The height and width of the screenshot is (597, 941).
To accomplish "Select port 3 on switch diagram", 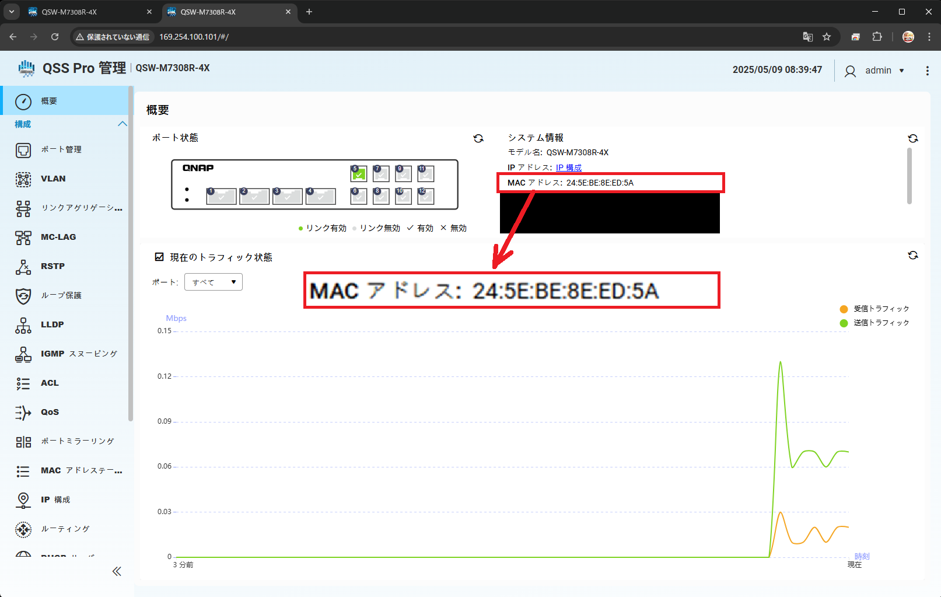I will point(288,196).
